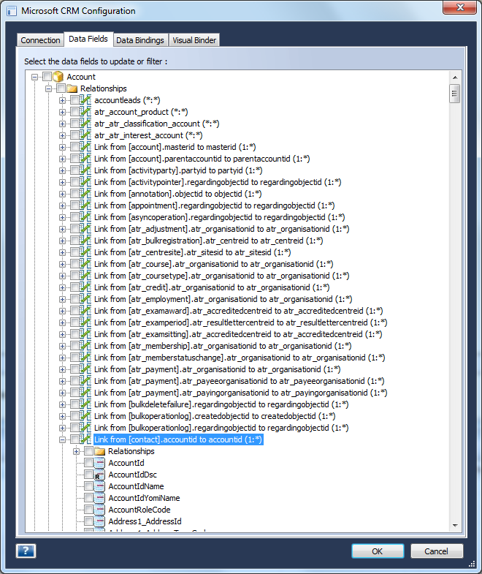Expand the [atr_employment] link node
482x574 pixels.
(x=63, y=300)
